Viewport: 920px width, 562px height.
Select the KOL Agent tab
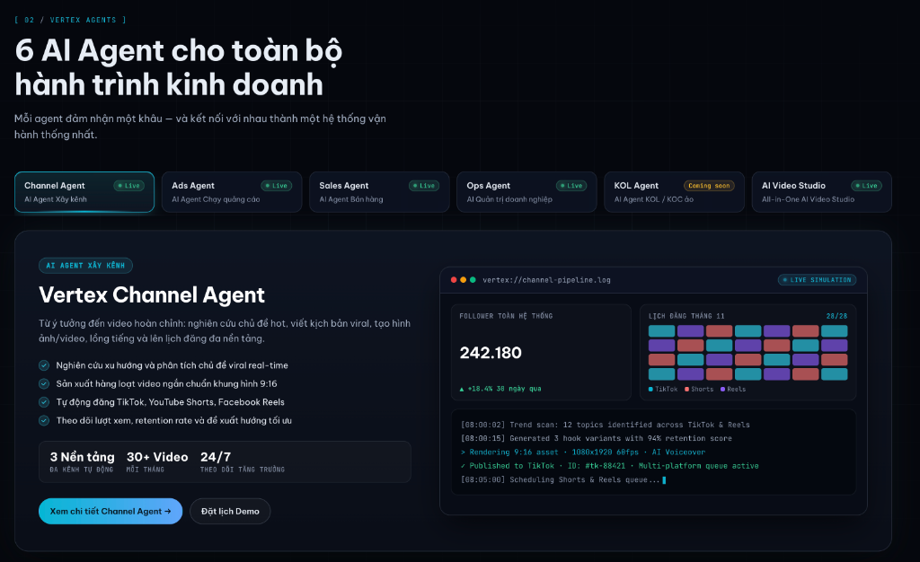pyautogui.click(x=674, y=191)
